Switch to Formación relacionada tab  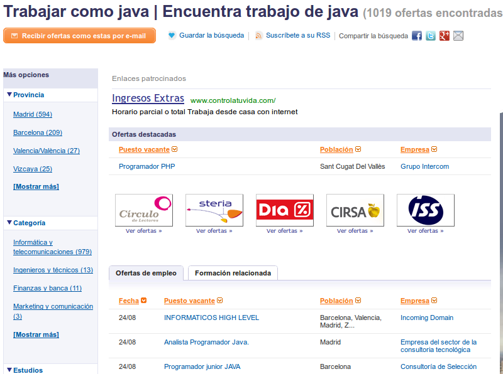(x=233, y=273)
